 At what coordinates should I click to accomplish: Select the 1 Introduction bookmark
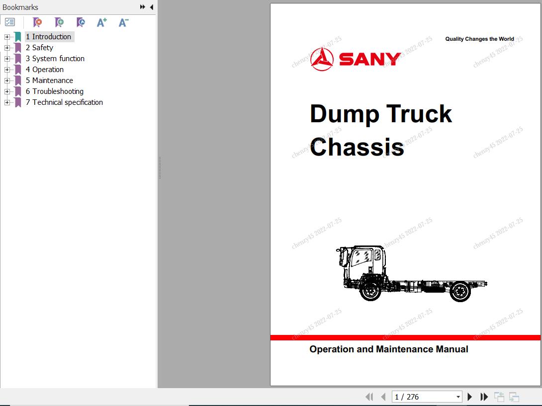coord(49,36)
